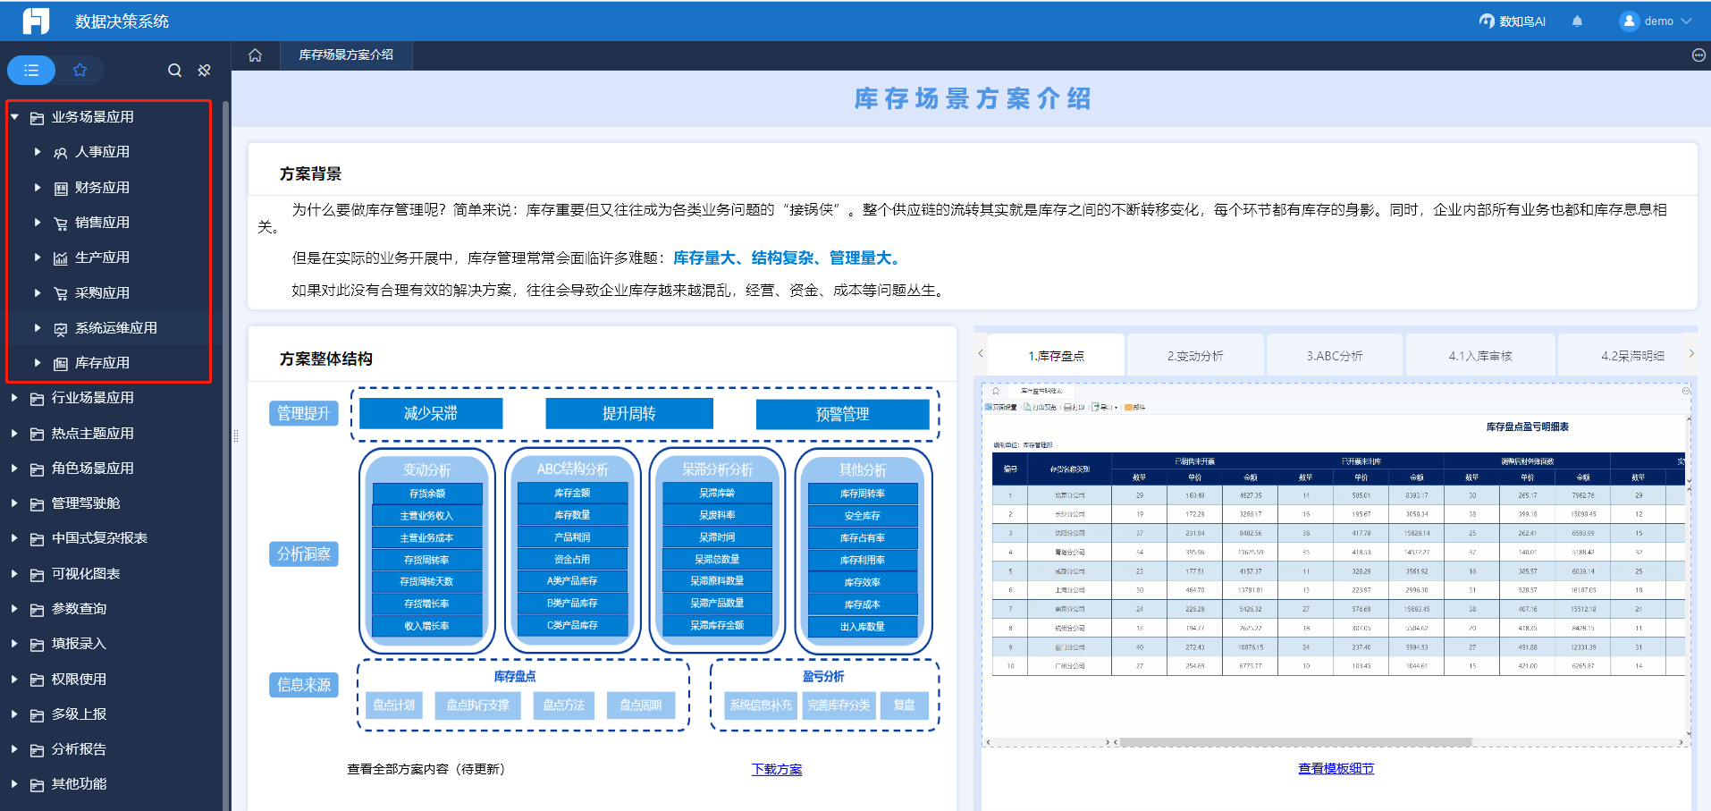The image size is (1711, 811).
Task: Select the 2.变动分析 tab
Action: 1194,356
